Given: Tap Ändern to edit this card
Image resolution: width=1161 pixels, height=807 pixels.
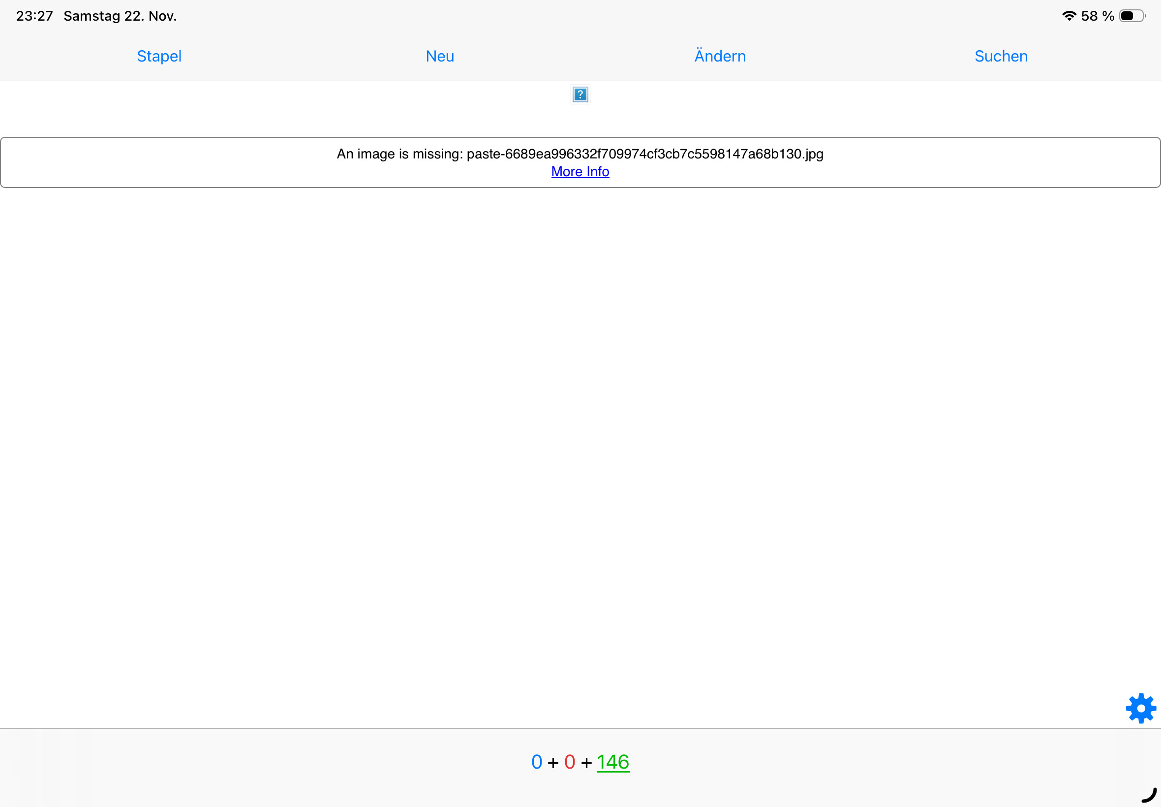Looking at the screenshot, I should [x=720, y=56].
